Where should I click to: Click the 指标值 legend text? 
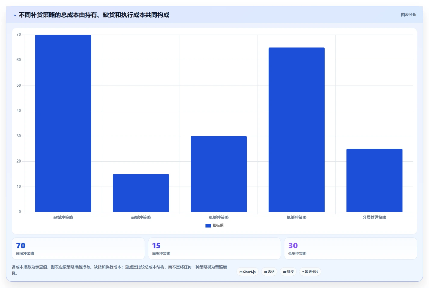(x=218, y=225)
